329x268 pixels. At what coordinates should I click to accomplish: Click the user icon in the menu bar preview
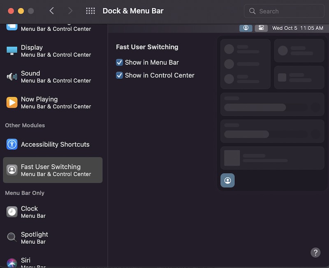[246, 28]
